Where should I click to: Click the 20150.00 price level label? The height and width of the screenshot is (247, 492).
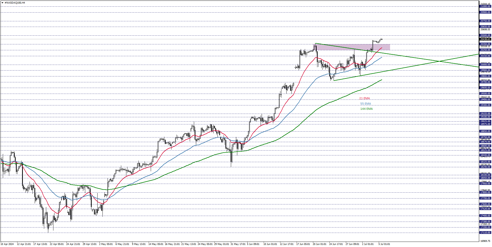pyautogui.click(x=485, y=56)
